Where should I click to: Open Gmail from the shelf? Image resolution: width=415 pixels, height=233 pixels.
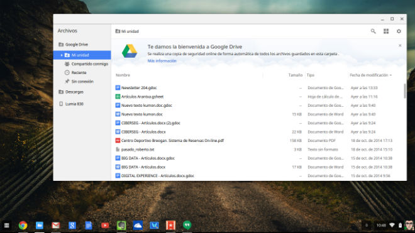56,225
